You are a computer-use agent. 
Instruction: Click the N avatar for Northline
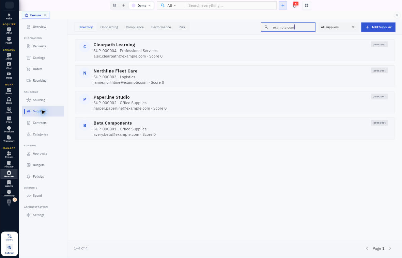84,73
